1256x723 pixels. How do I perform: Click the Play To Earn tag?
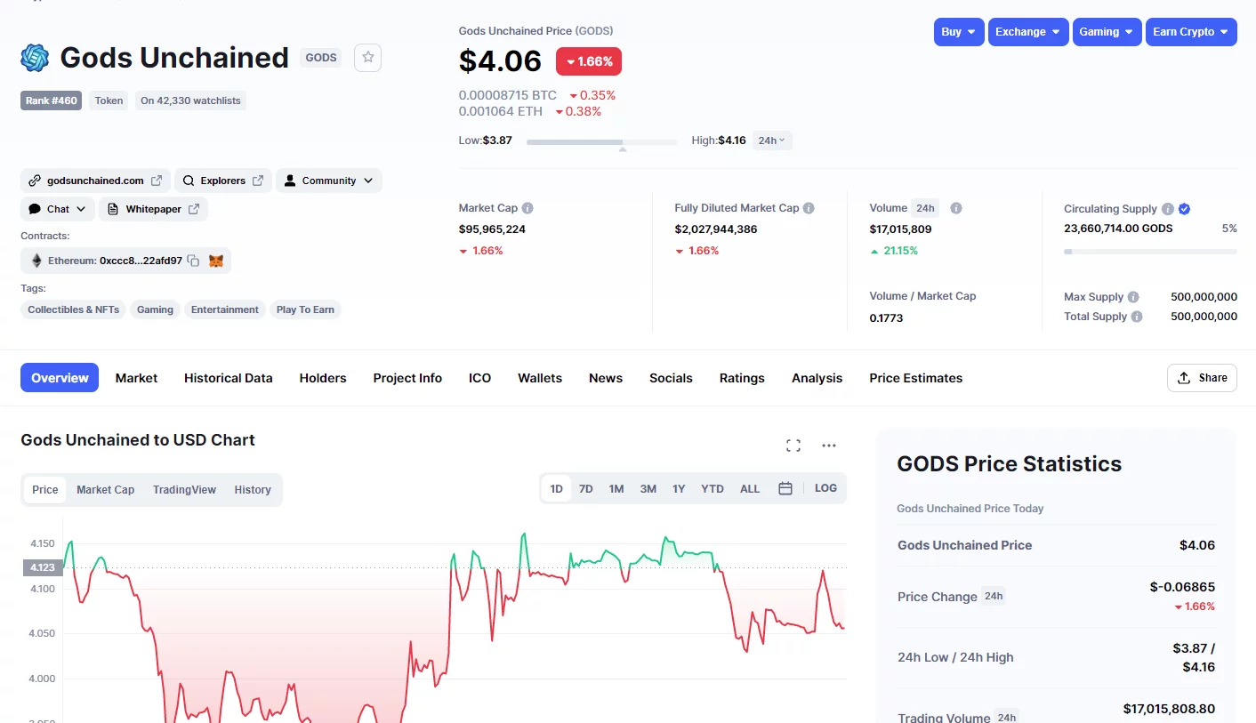[x=305, y=309]
